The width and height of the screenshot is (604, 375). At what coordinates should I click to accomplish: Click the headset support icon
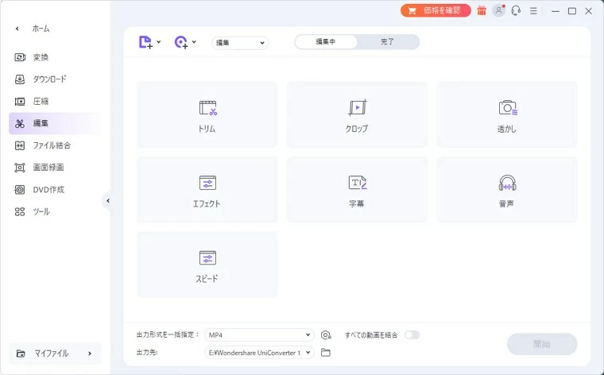[516, 10]
